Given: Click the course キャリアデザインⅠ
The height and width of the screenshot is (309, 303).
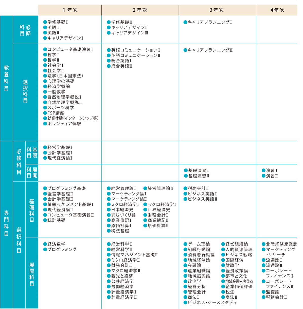Looking at the screenshot, I should coord(63,38).
